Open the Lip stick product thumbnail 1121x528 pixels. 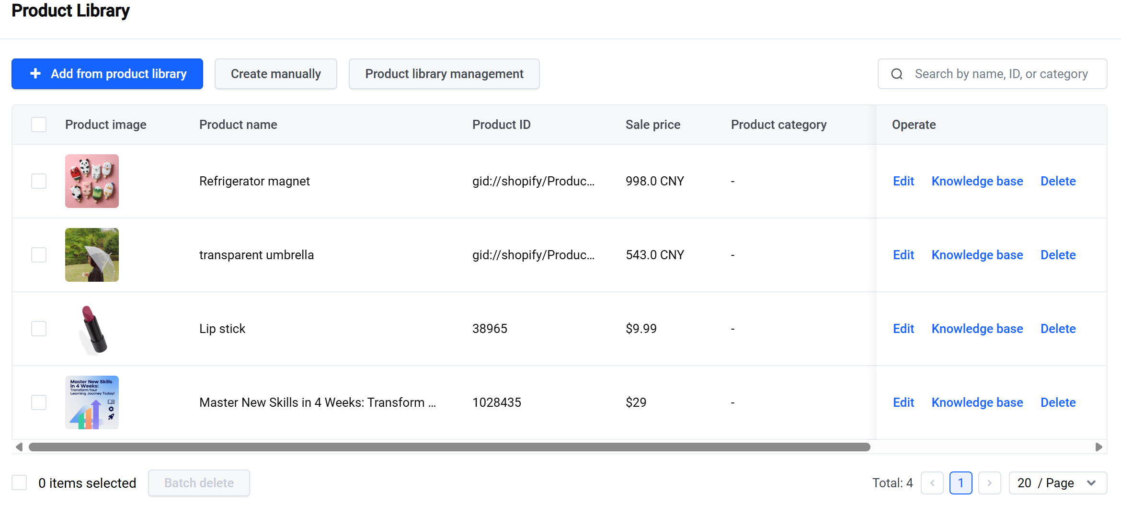click(92, 329)
